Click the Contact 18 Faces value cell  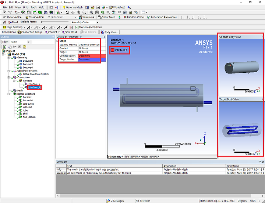(92, 48)
